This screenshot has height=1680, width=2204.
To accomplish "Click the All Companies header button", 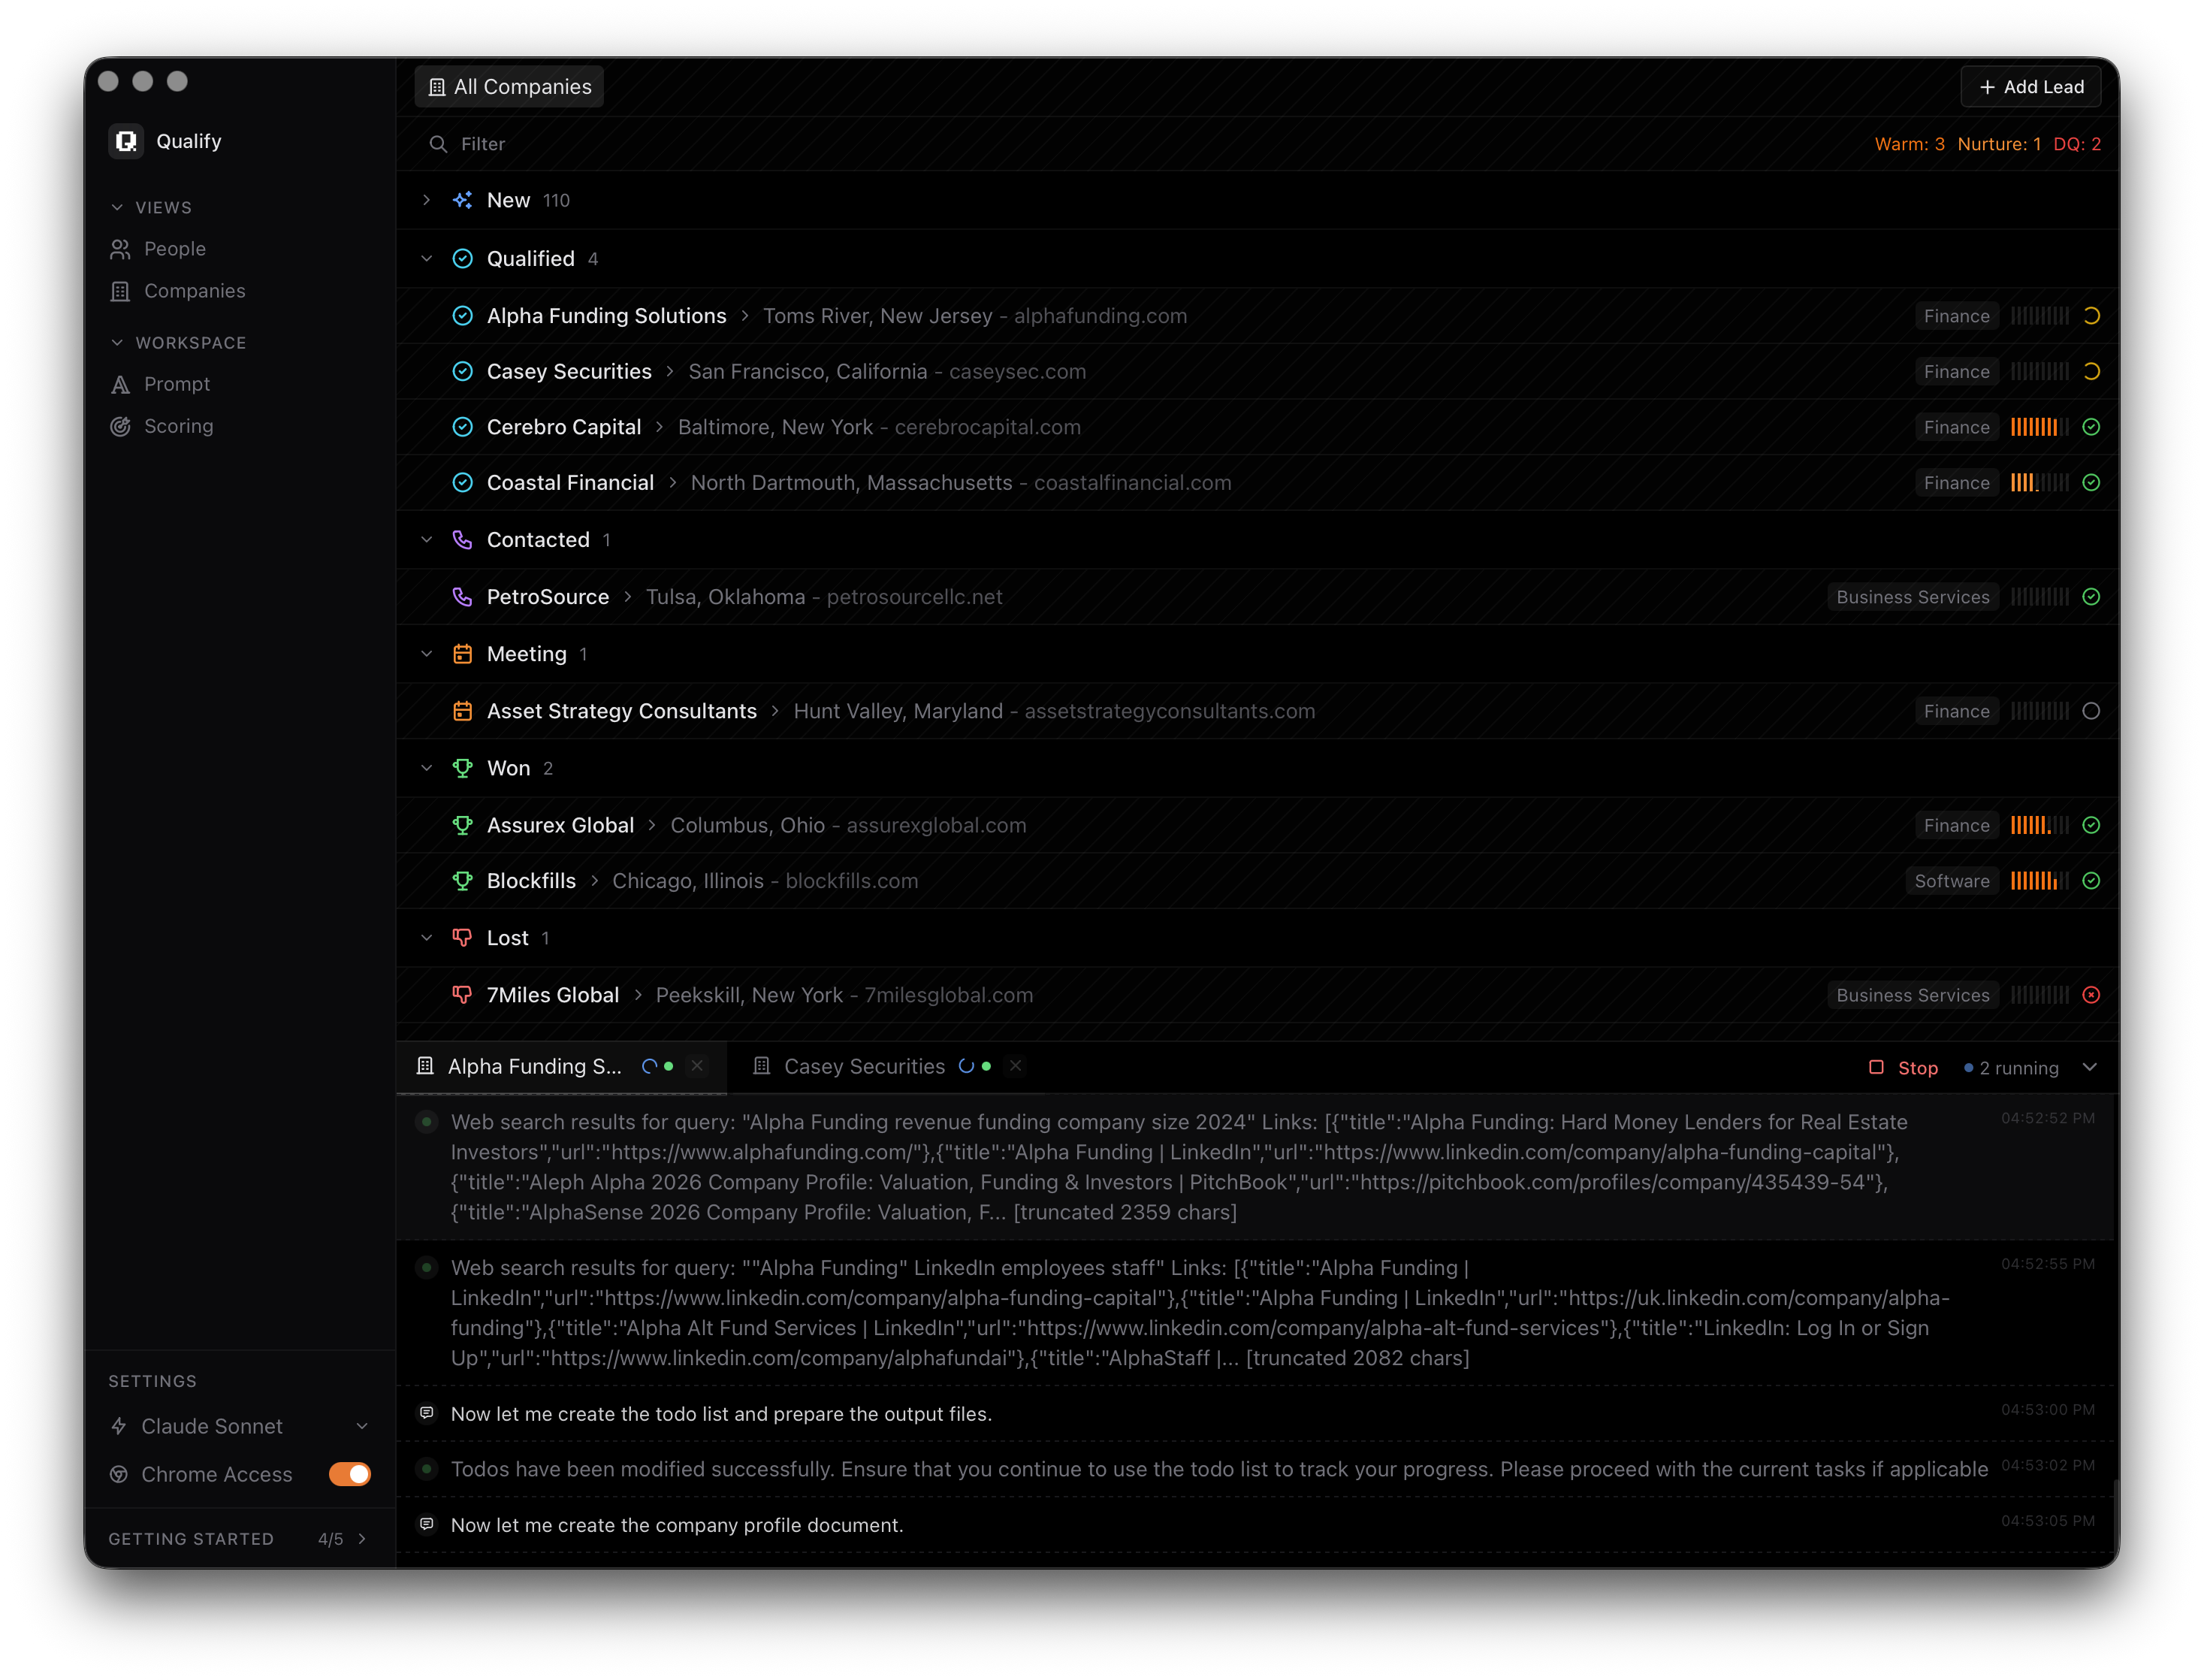I will point(510,87).
